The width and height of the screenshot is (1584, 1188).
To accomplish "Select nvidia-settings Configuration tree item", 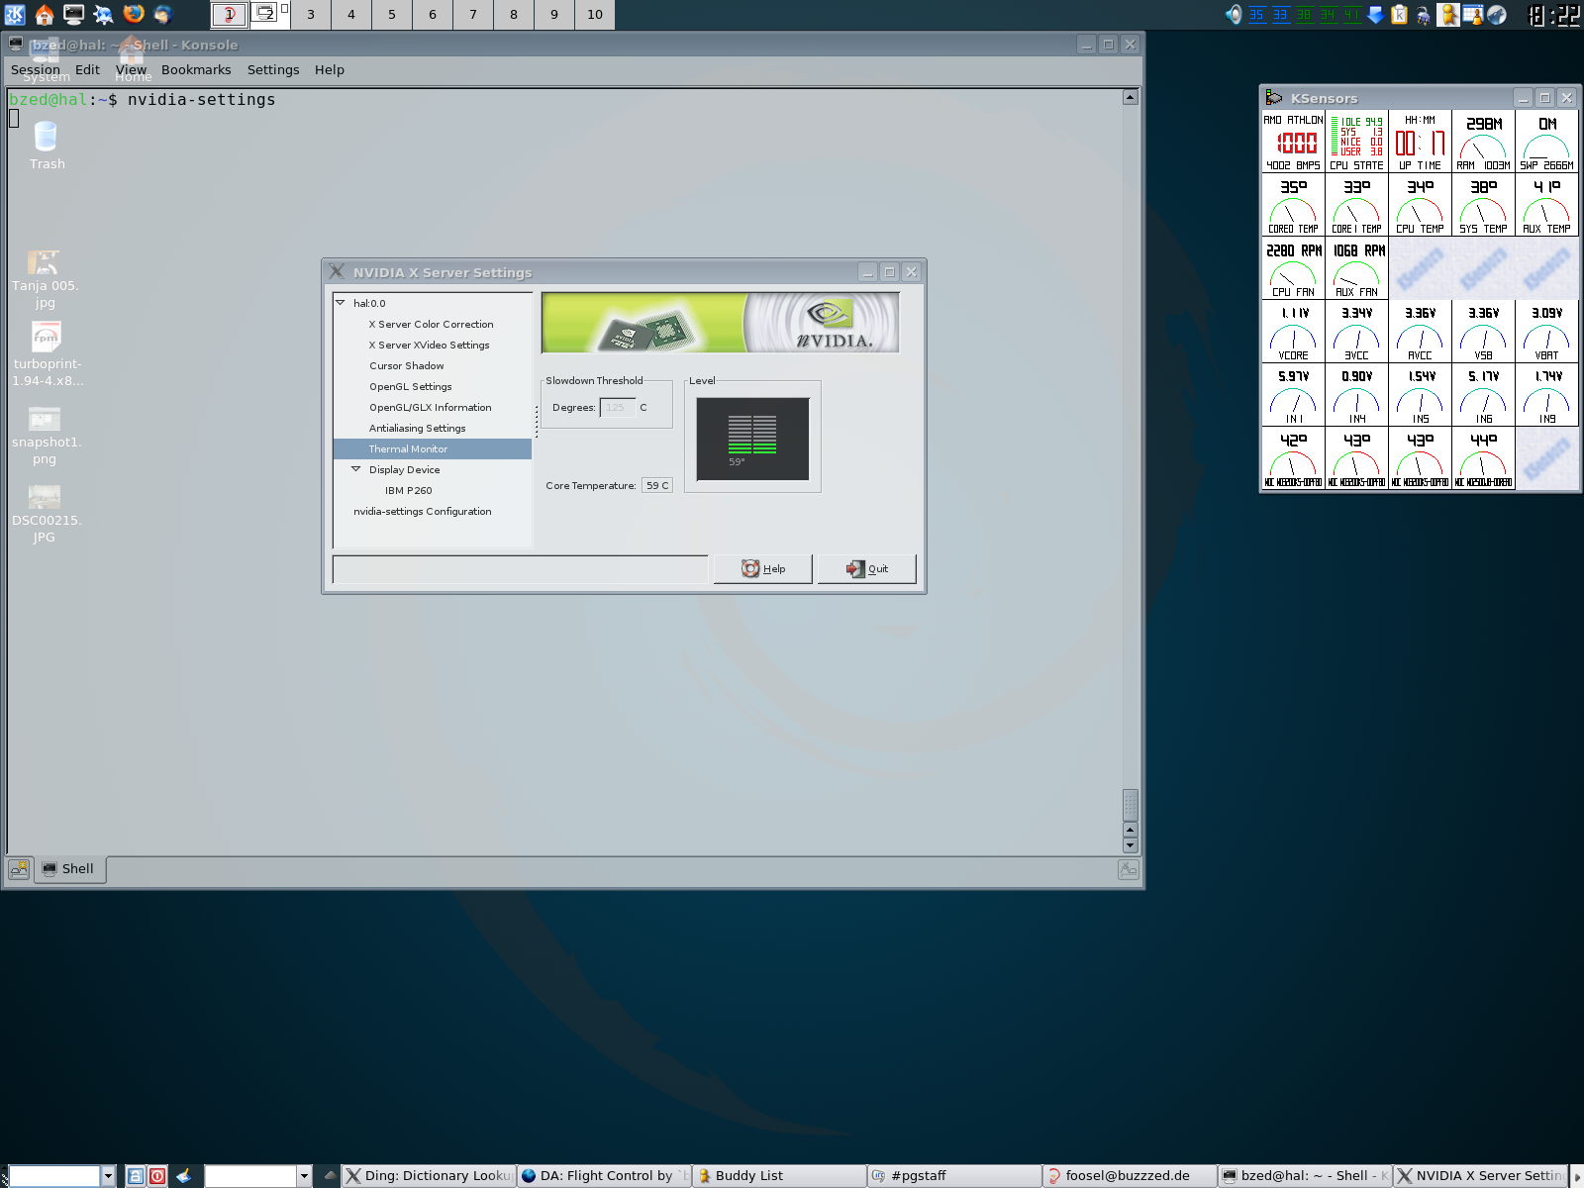I will (x=422, y=511).
